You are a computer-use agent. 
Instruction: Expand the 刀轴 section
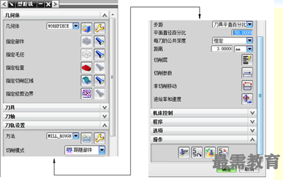pyautogui.click(x=105, y=116)
